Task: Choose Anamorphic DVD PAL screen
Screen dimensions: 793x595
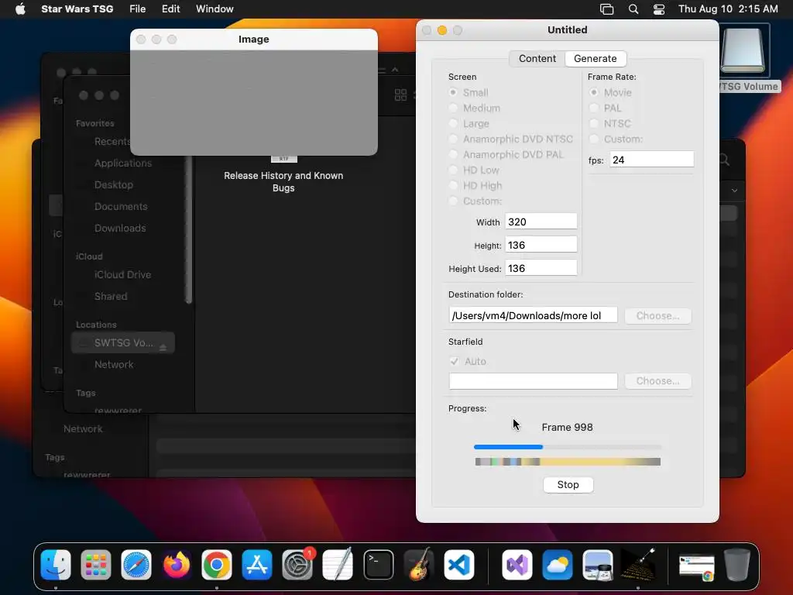Action: [x=453, y=155]
